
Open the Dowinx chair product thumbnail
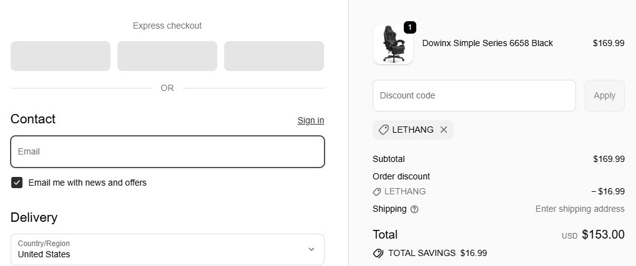[x=393, y=44]
